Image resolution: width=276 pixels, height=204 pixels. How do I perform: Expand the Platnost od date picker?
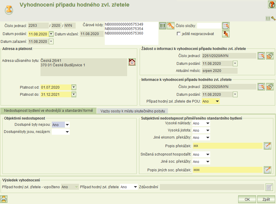pos(74,87)
